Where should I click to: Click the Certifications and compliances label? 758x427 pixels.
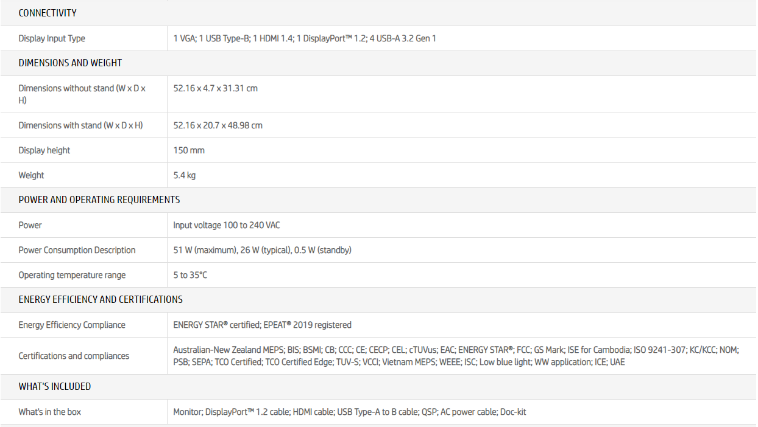pos(74,356)
